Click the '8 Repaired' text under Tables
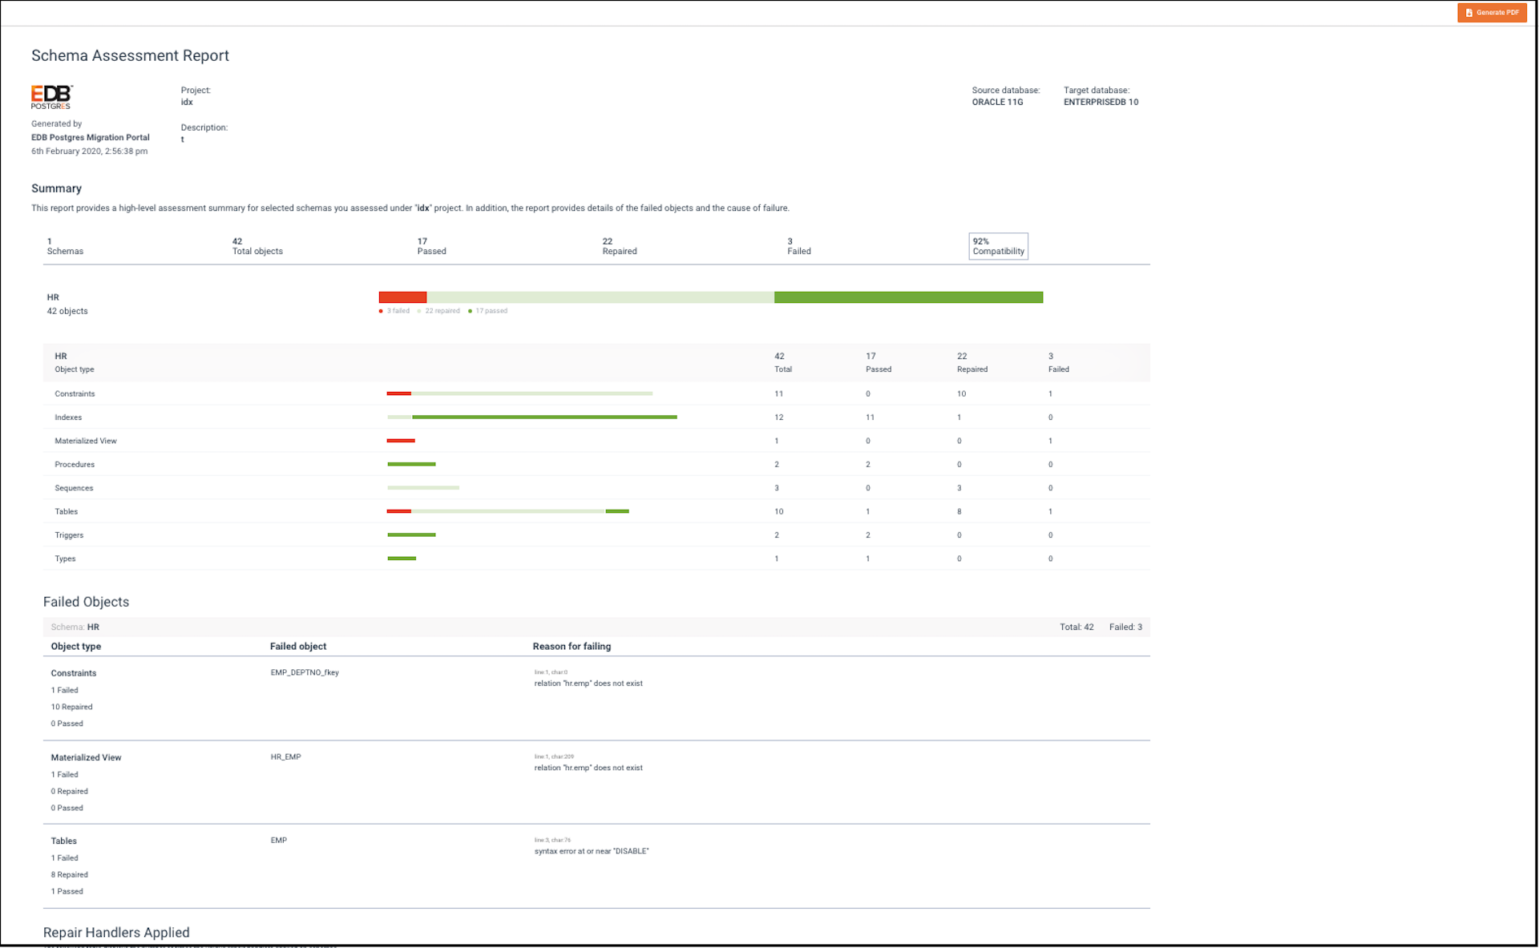 click(69, 875)
